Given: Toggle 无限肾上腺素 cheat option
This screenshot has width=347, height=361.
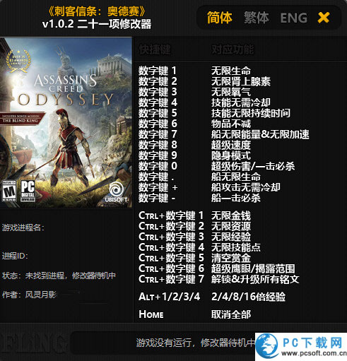Looking at the screenshot, I should pos(241,81).
